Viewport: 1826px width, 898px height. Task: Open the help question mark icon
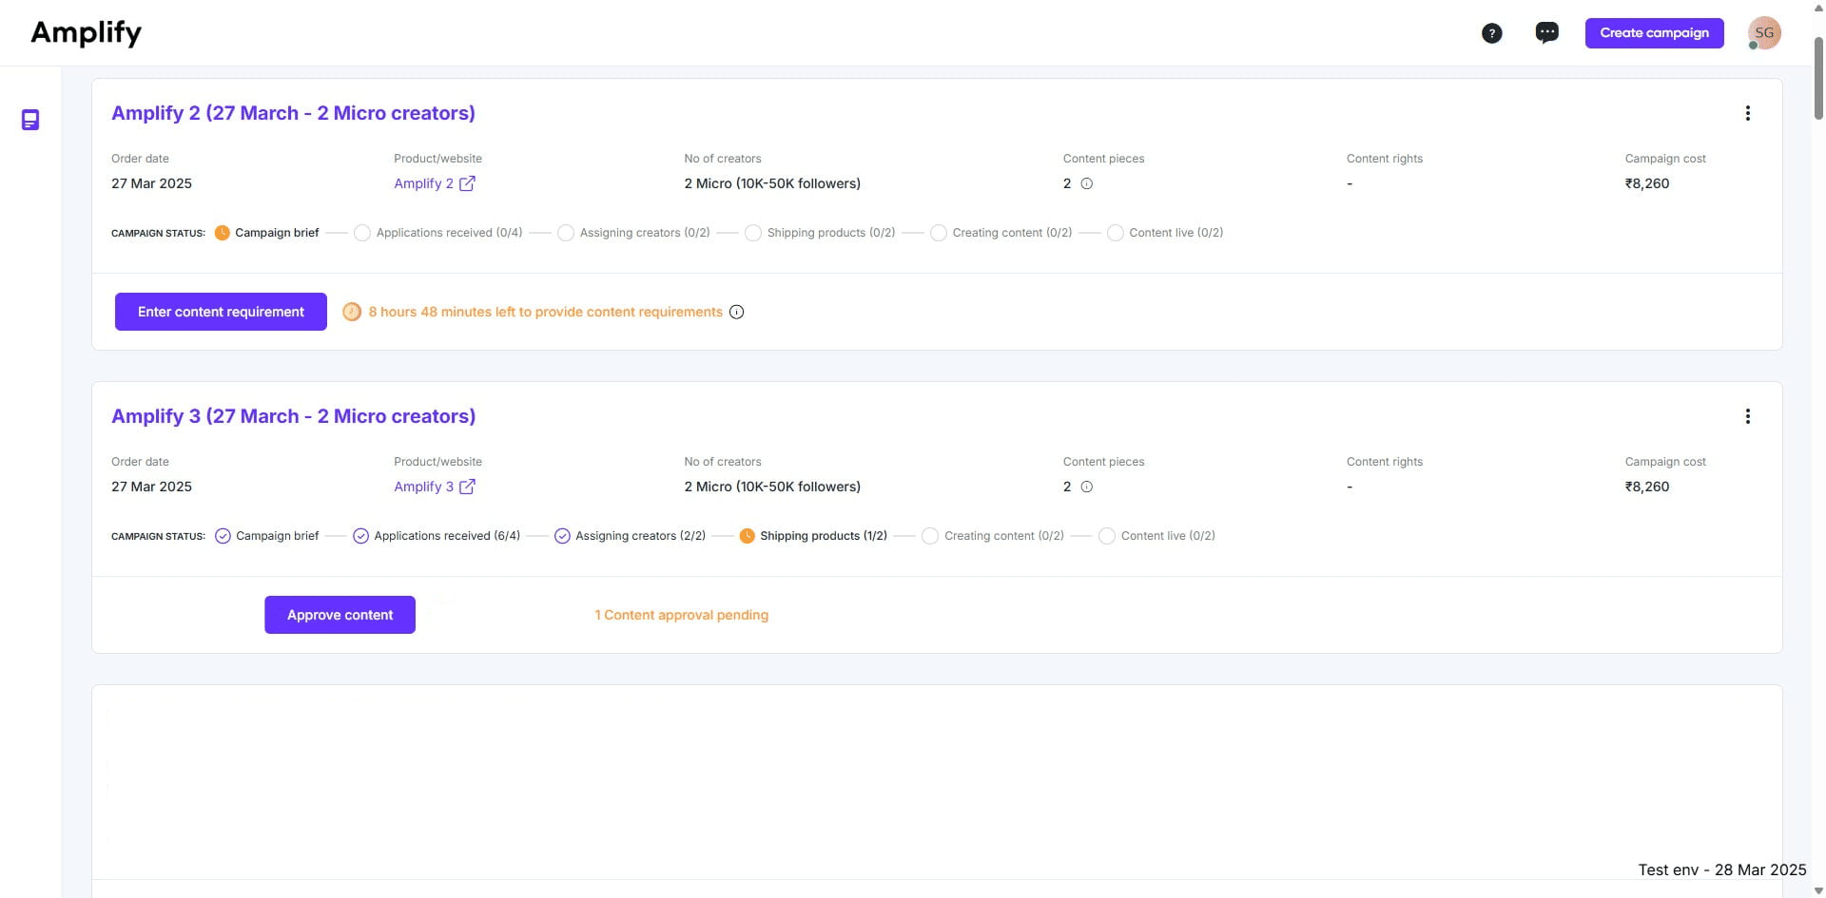[1492, 33]
